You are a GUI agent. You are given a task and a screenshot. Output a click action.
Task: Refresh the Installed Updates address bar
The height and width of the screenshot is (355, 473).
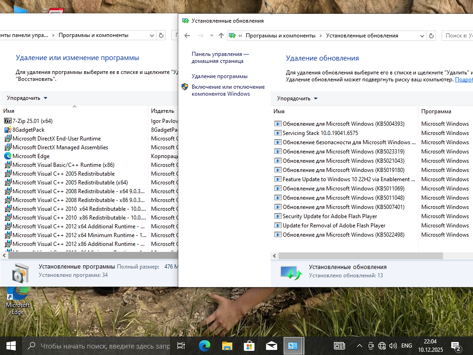point(431,36)
